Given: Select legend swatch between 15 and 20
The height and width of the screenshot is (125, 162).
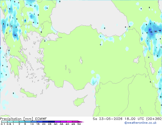Looking at the screenshot, I should [40, 122].
